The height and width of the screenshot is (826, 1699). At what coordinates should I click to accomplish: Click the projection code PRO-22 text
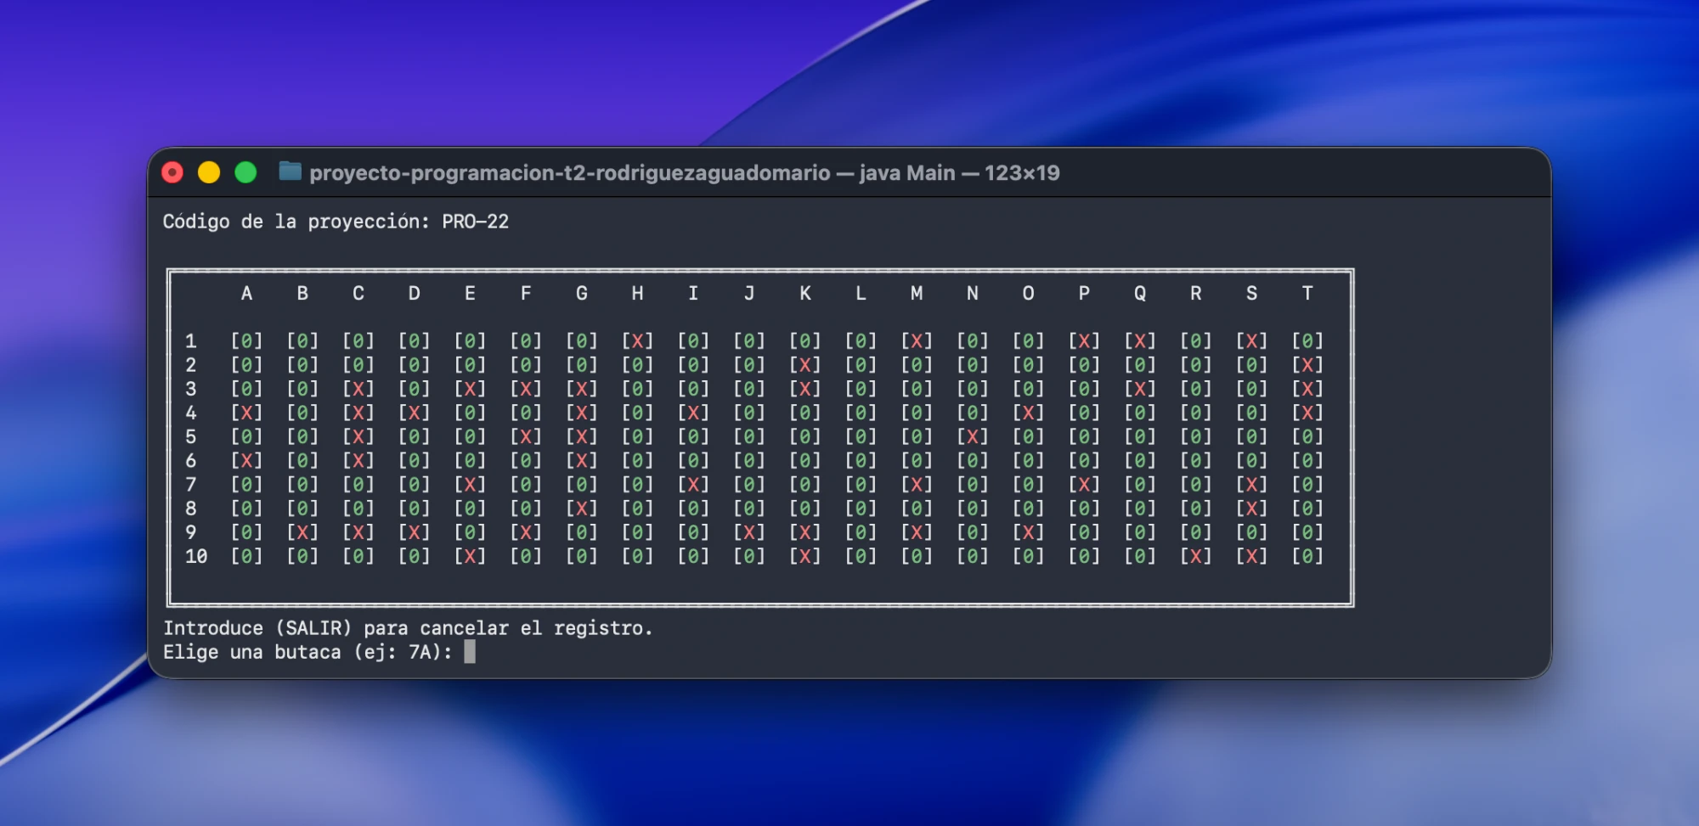click(476, 222)
